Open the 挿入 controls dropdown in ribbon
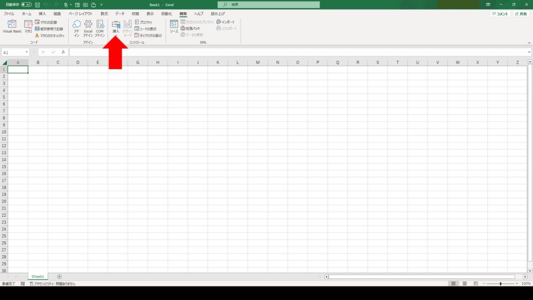The width and height of the screenshot is (533, 300). click(x=116, y=27)
